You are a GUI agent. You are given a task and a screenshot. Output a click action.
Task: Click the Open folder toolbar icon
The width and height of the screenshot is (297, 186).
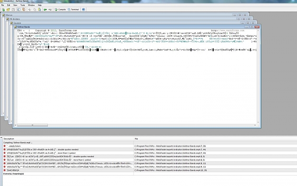(x=8, y=10)
